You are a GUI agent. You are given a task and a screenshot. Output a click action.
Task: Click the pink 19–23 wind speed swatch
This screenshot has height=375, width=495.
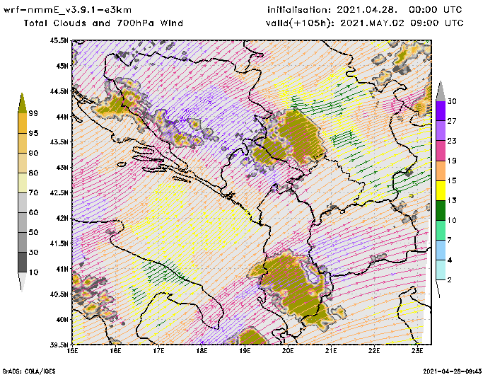[x=440, y=150]
